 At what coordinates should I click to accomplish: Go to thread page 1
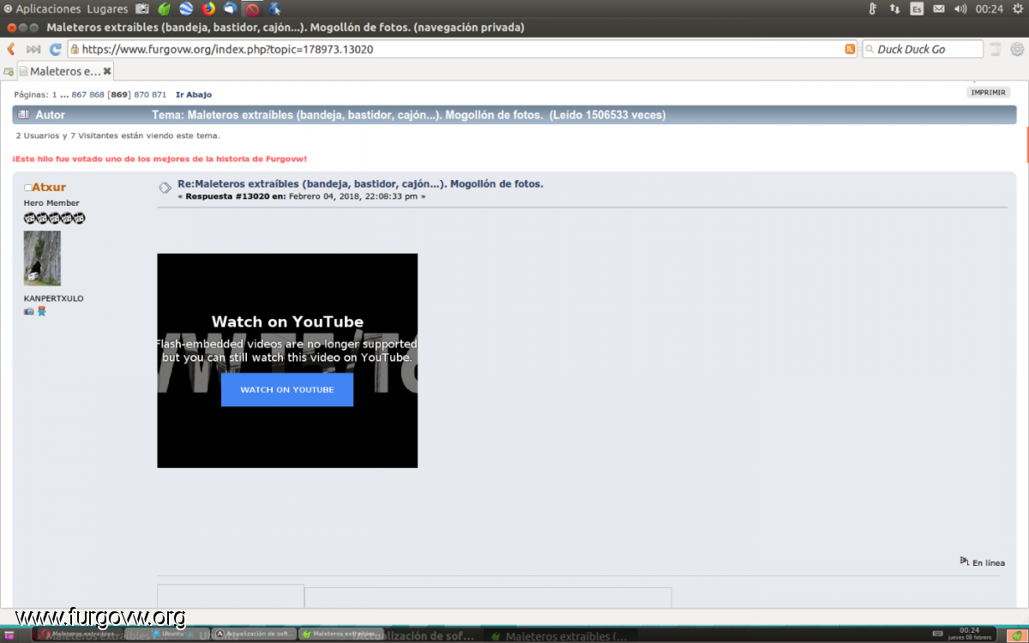(x=55, y=94)
